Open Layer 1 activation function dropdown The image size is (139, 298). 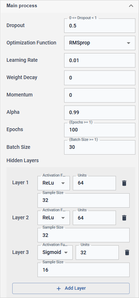54,183
